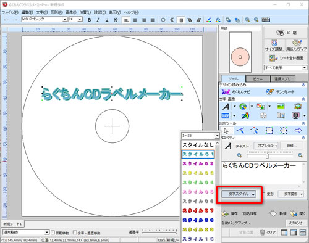309x243 pixels.
Task: Align text to the left
Action: click(126, 20)
